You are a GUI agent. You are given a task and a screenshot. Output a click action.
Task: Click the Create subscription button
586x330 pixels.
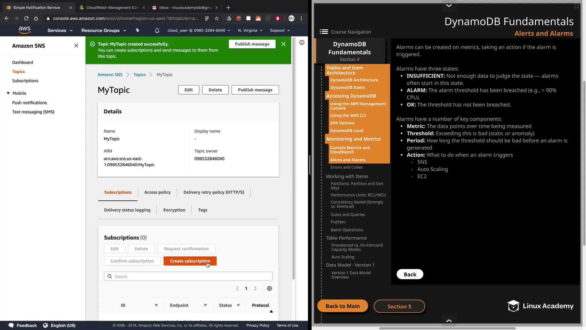coord(190,261)
